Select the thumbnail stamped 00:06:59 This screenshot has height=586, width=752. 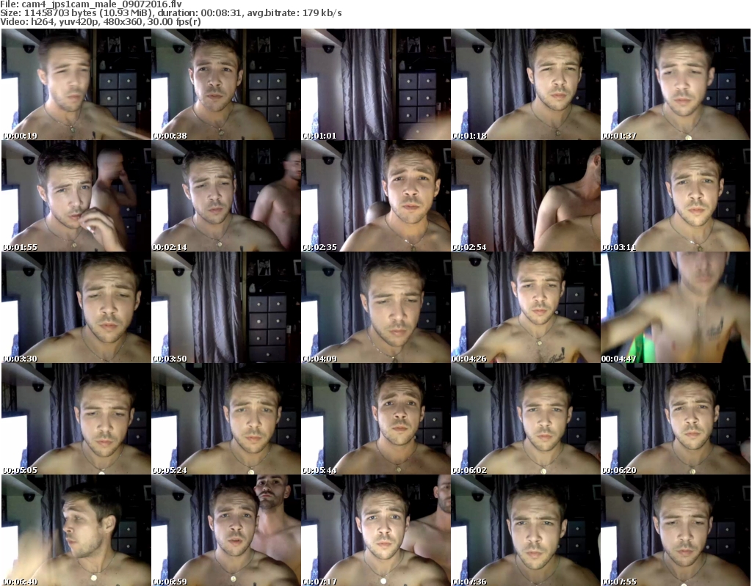(226, 530)
